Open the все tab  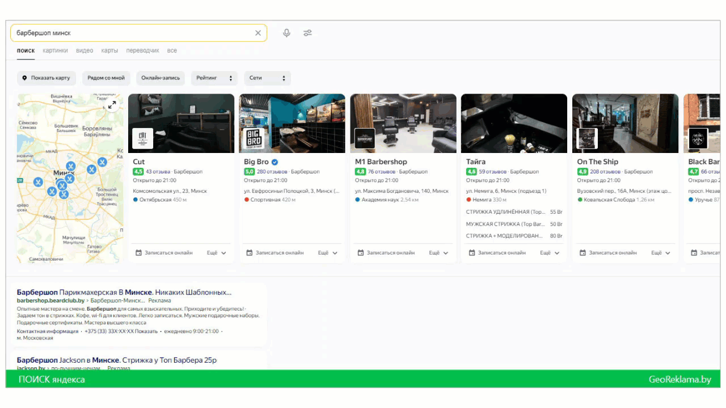coord(172,50)
